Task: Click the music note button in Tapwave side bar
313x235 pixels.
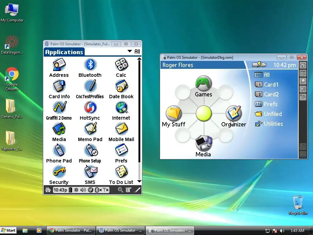Action: [x=303, y=97]
